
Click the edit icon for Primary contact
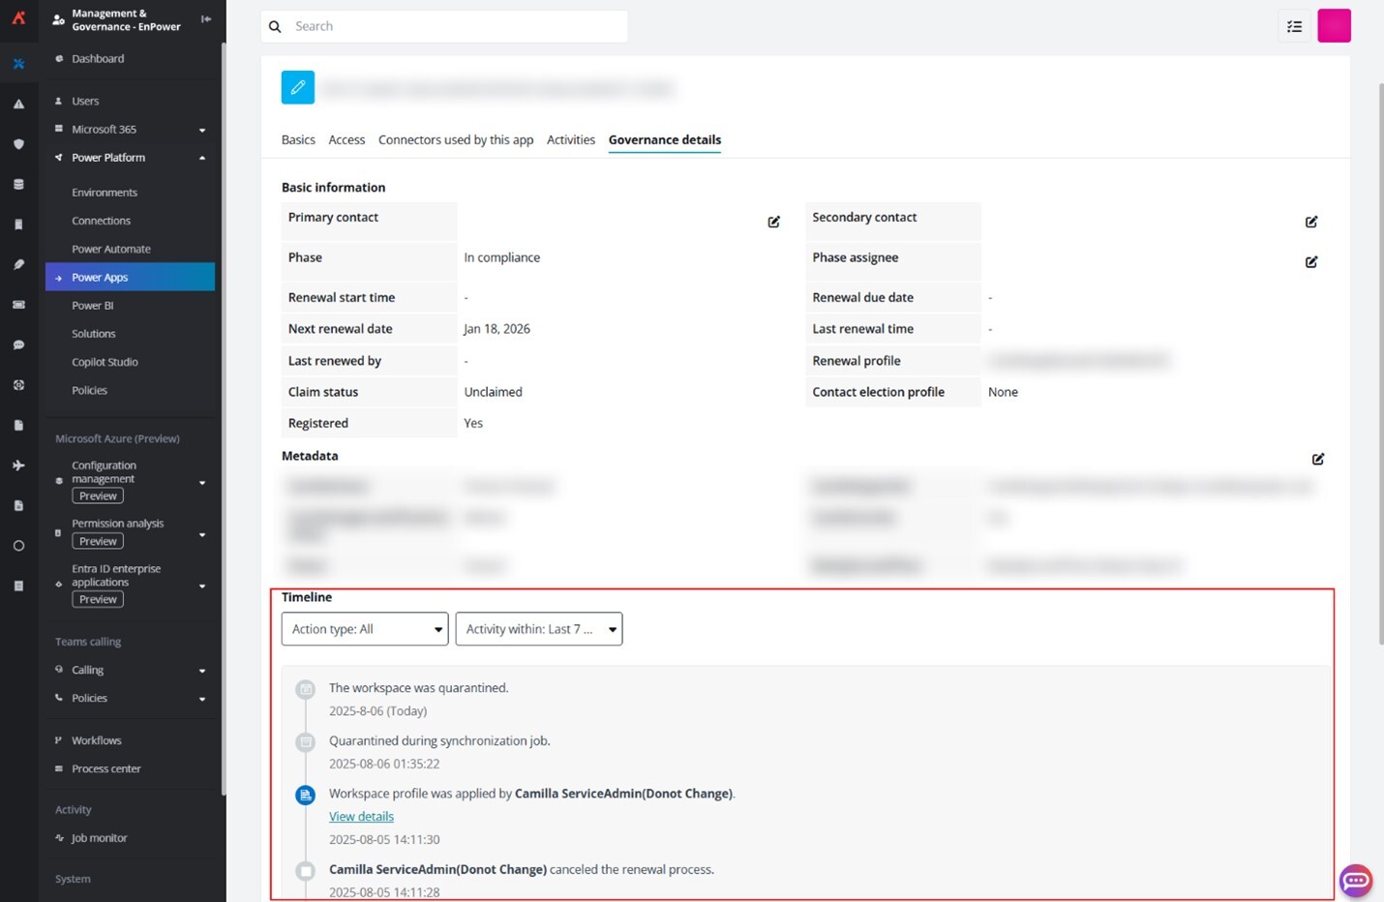pyautogui.click(x=773, y=222)
